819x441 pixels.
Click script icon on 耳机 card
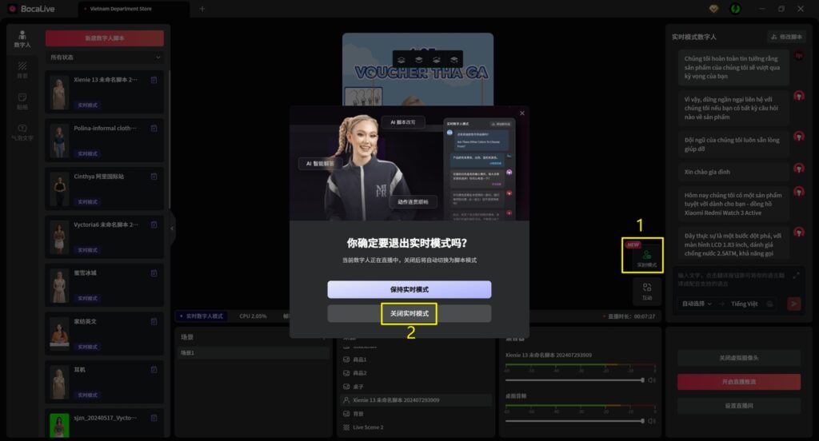pyautogui.click(x=154, y=370)
